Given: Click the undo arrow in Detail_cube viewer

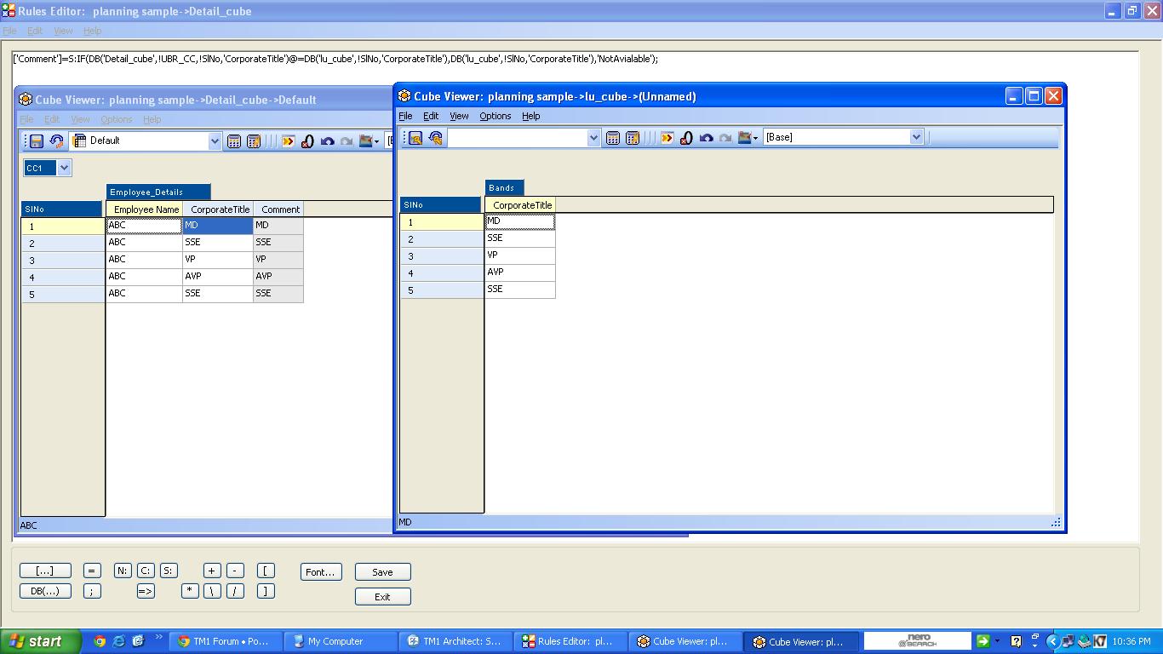Looking at the screenshot, I should click(327, 141).
